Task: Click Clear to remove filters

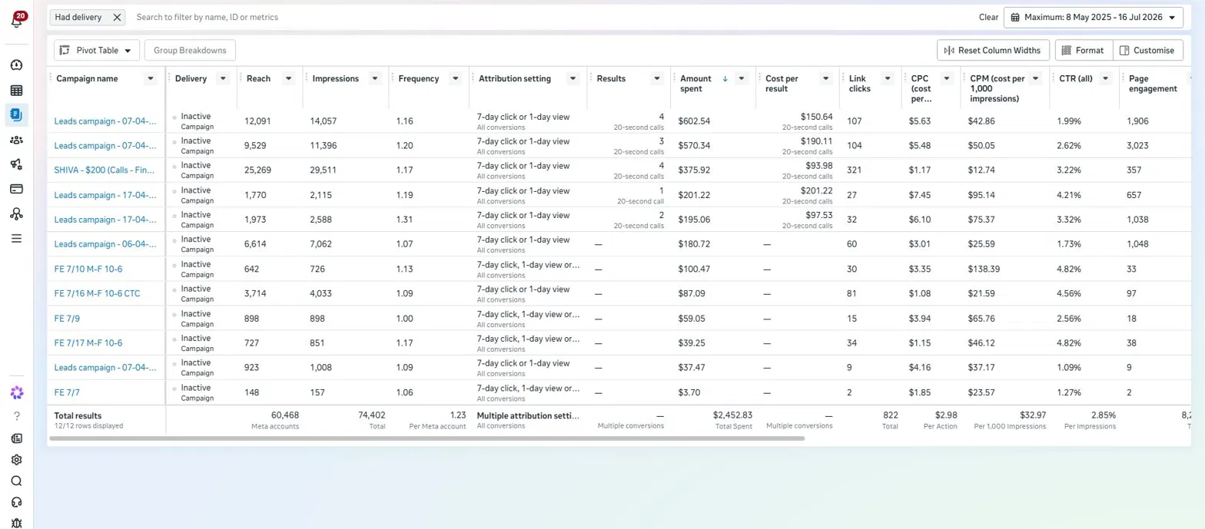Action: point(988,17)
